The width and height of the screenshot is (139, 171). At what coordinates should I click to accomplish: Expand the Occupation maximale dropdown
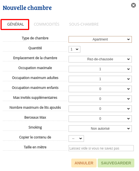(100, 69)
